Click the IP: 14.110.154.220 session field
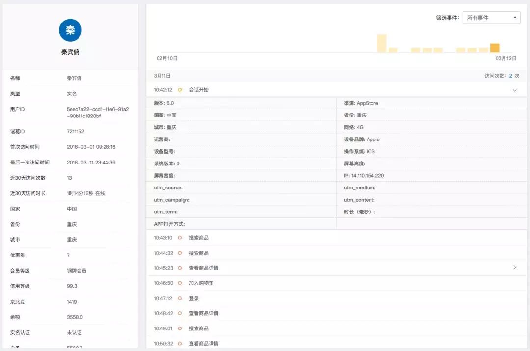Image resolution: width=530 pixels, height=351 pixels. (432, 176)
